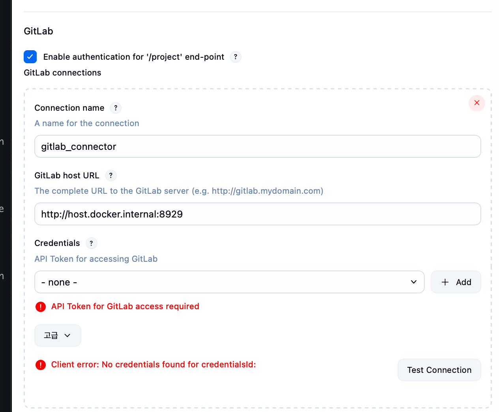
Task: Expand the 고급 advanced section
Action: (x=58, y=336)
